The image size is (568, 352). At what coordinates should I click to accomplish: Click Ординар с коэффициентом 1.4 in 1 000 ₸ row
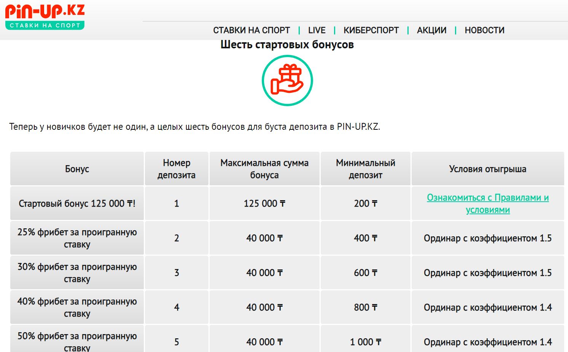tap(488, 339)
